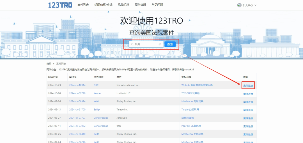Open the PonPom 儿童玩具 brand link

pos(191,126)
